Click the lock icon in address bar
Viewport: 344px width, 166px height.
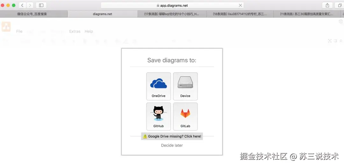pyautogui.click(x=158, y=5)
